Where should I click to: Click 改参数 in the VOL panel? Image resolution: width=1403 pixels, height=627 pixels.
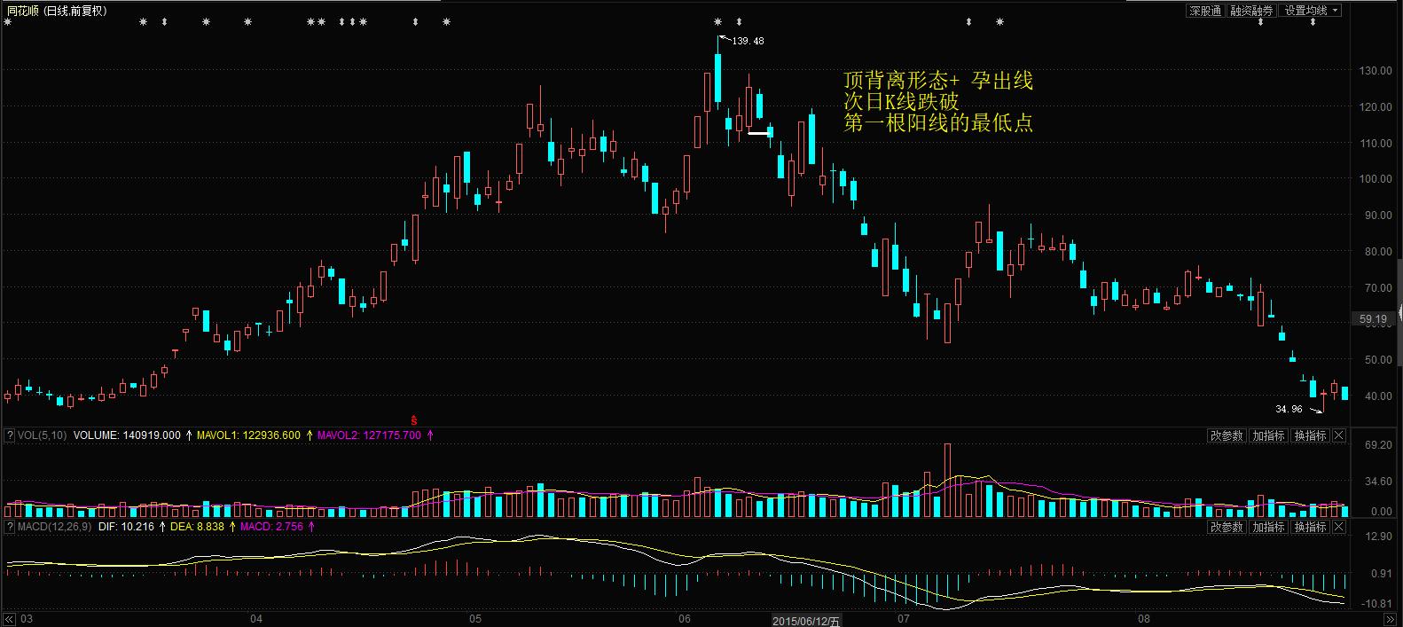coord(1227,435)
